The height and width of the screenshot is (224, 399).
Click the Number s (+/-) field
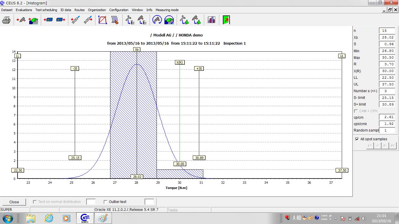point(387,91)
